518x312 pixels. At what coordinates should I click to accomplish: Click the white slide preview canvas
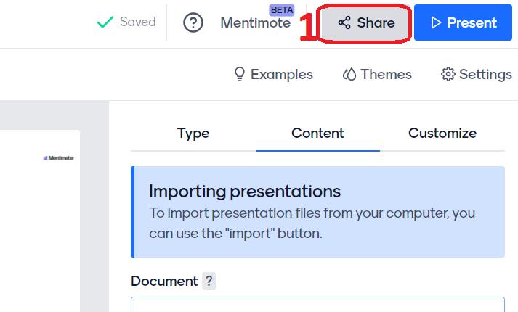click(x=40, y=221)
